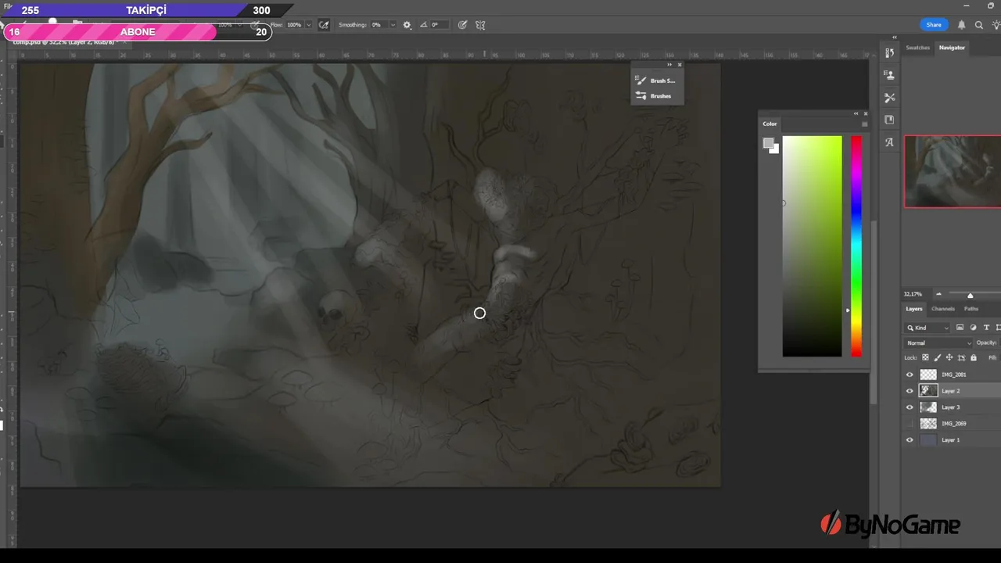Lock layer position icon
This screenshot has width=1001, height=563.
coord(949,358)
